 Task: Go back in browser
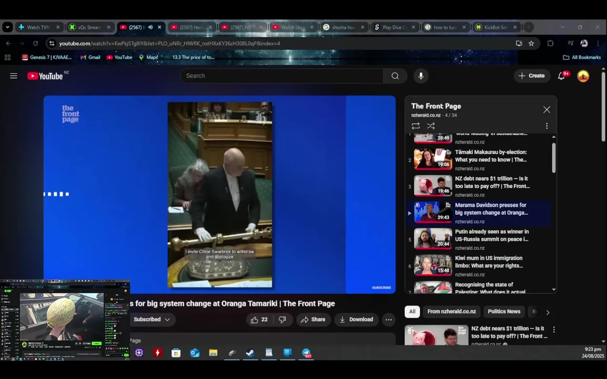(x=8, y=43)
